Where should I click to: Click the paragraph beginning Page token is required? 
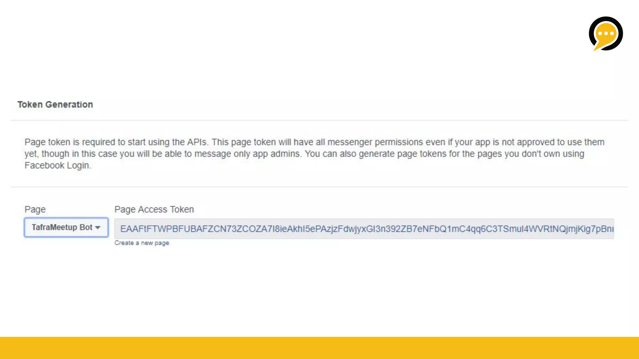(x=315, y=154)
